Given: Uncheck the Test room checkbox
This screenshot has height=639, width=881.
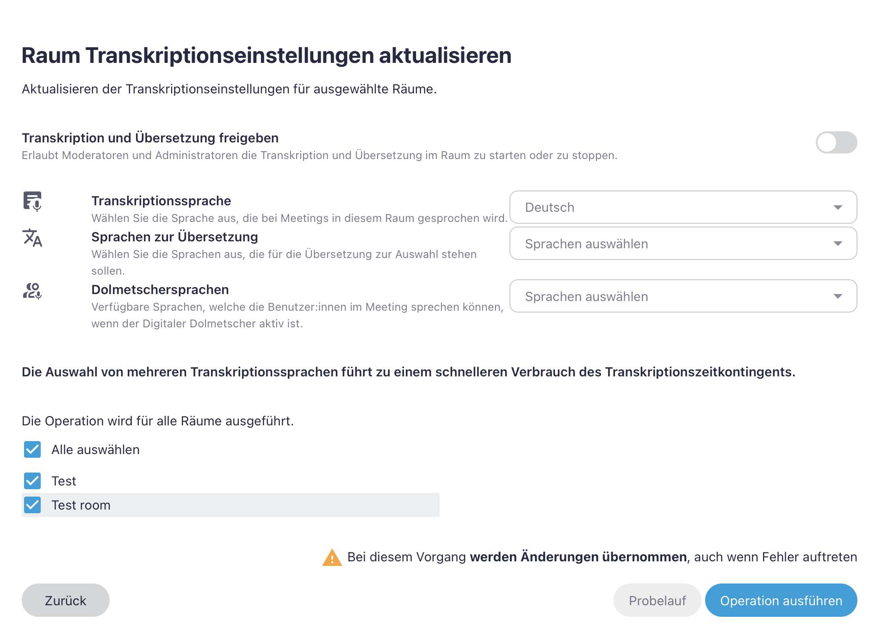Looking at the screenshot, I should point(31,504).
